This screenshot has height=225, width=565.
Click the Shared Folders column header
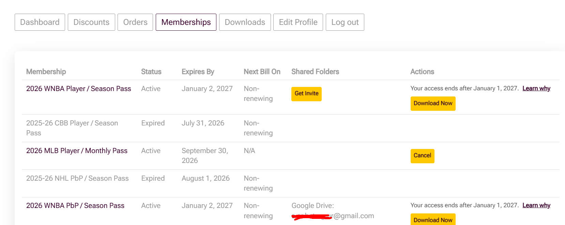coord(315,72)
